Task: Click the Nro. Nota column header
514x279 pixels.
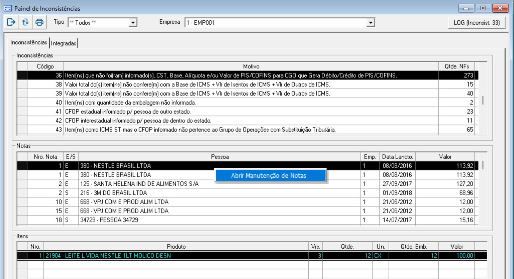Action: pos(45,157)
